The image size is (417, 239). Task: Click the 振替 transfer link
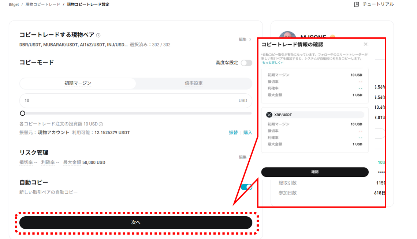pyautogui.click(x=233, y=132)
